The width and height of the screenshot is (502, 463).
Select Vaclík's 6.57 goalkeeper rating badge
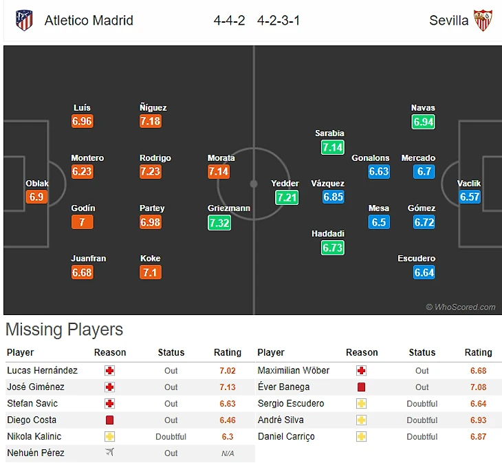470,197
